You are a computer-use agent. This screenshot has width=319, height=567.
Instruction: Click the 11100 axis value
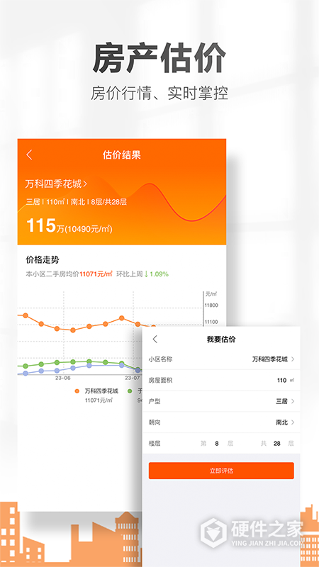211,322
